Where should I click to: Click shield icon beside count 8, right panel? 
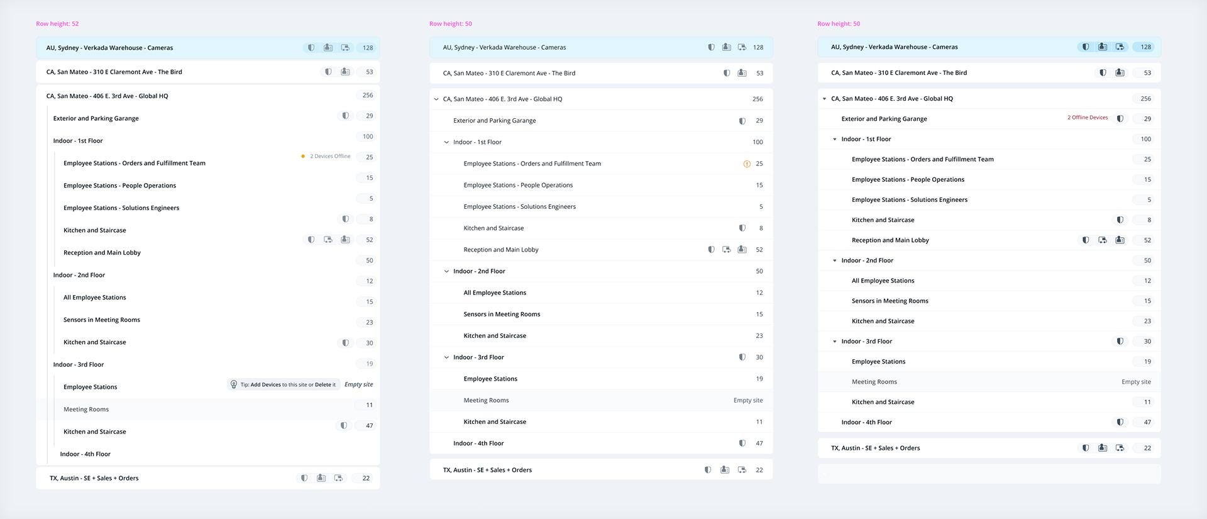(1120, 220)
